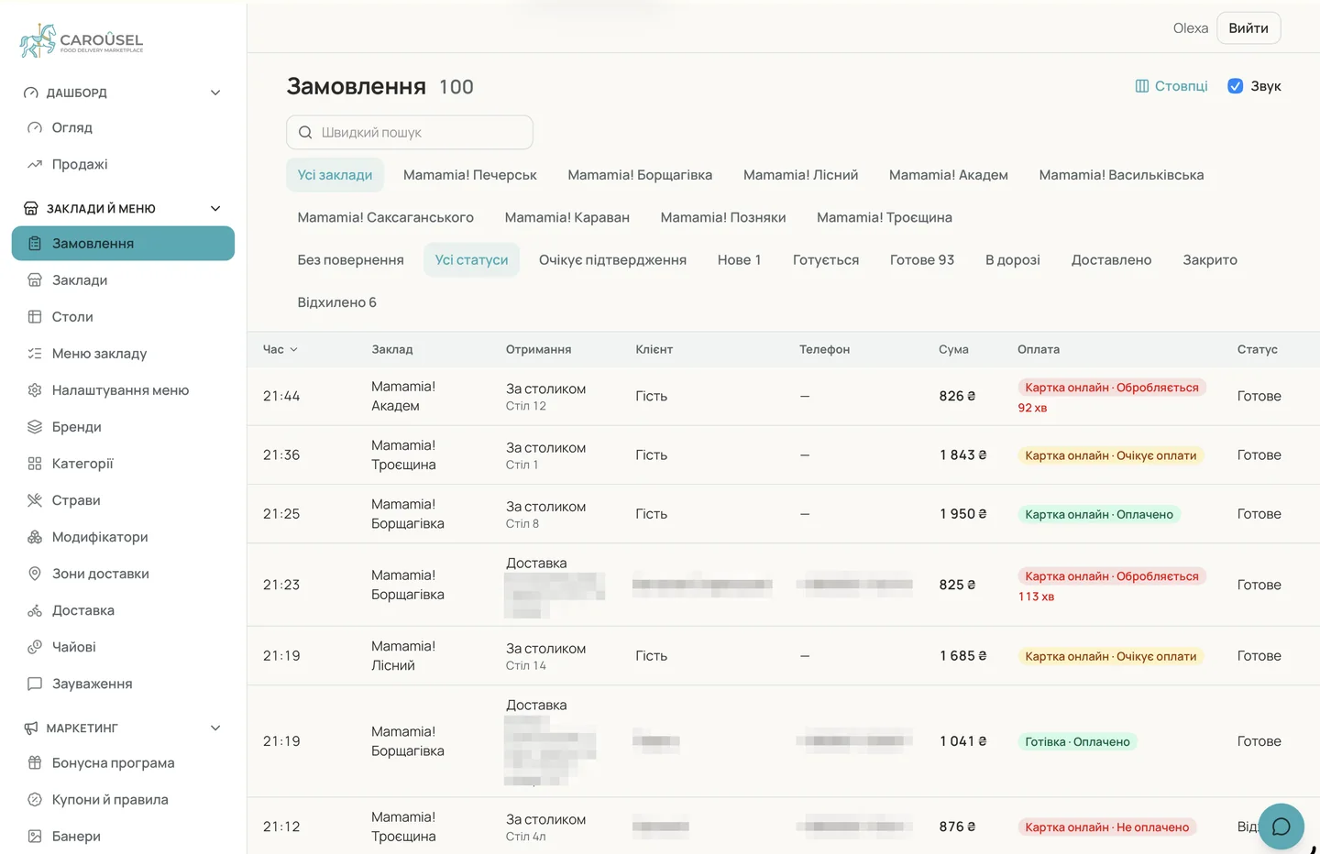The height and width of the screenshot is (854, 1320).
Task: Click the Зони доставки pin icon
Action: tap(35, 574)
